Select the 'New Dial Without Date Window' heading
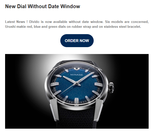The image size is (155, 133). pyautogui.click(x=43, y=6)
